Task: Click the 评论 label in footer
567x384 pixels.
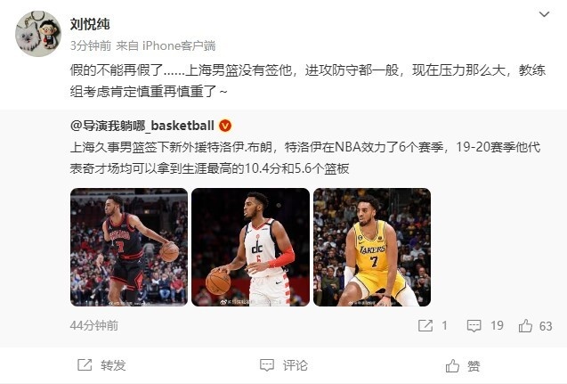Action: pos(296,365)
